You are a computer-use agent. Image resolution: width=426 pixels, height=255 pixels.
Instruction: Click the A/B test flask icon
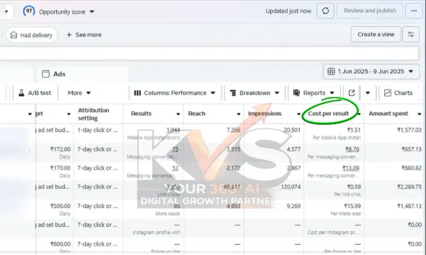coord(21,93)
